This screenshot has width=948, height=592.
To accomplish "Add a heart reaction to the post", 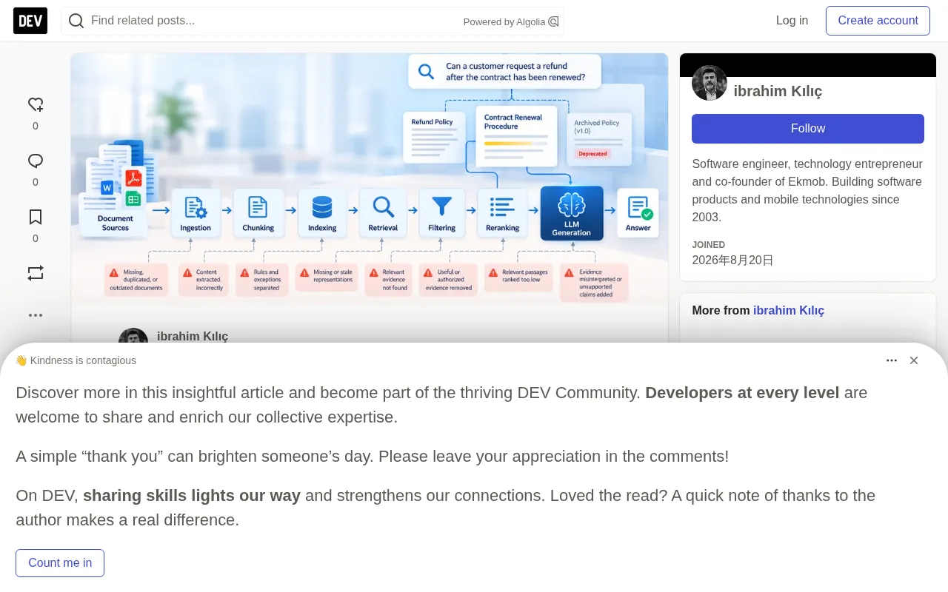I will pyautogui.click(x=36, y=104).
